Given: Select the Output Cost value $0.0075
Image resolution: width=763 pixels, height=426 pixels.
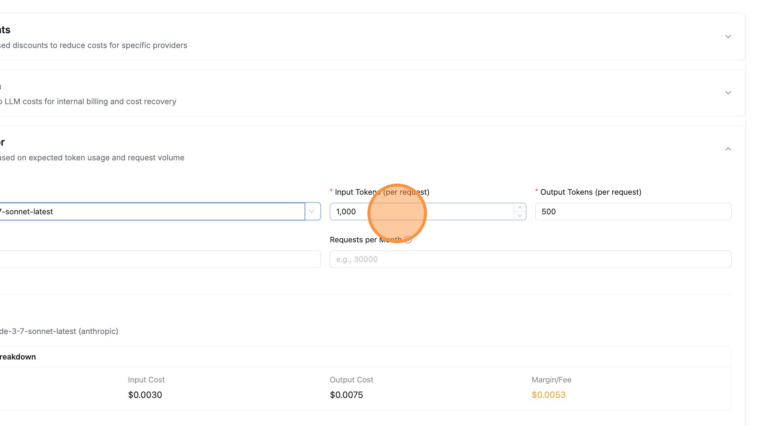Looking at the screenshot, I should click(x=346, y=395).
